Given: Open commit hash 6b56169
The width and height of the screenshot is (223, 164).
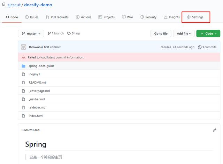Looking at the screenshot, I should 166,47.
